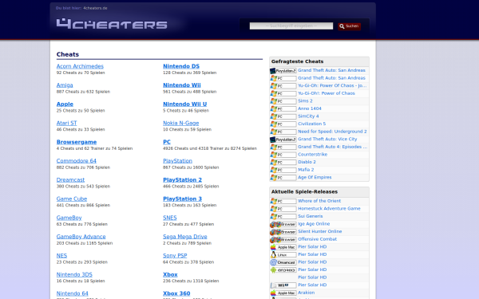
Task: Open the PlayStation 2 category link
Action: coord(182,179)
